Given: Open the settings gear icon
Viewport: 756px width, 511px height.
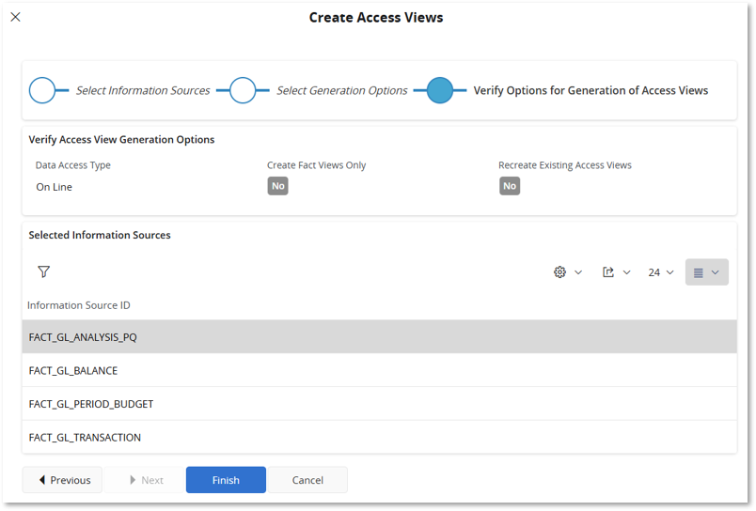Looking at the screenshot, I should tap(559, 272).
